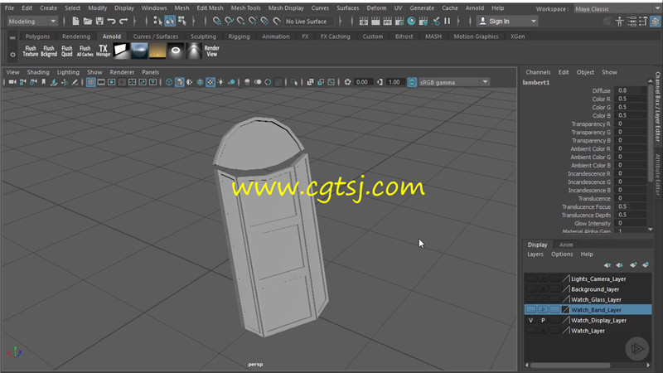Open the Mesh Tools menu
Screen dimensions: 663x373
pos(245,8)
